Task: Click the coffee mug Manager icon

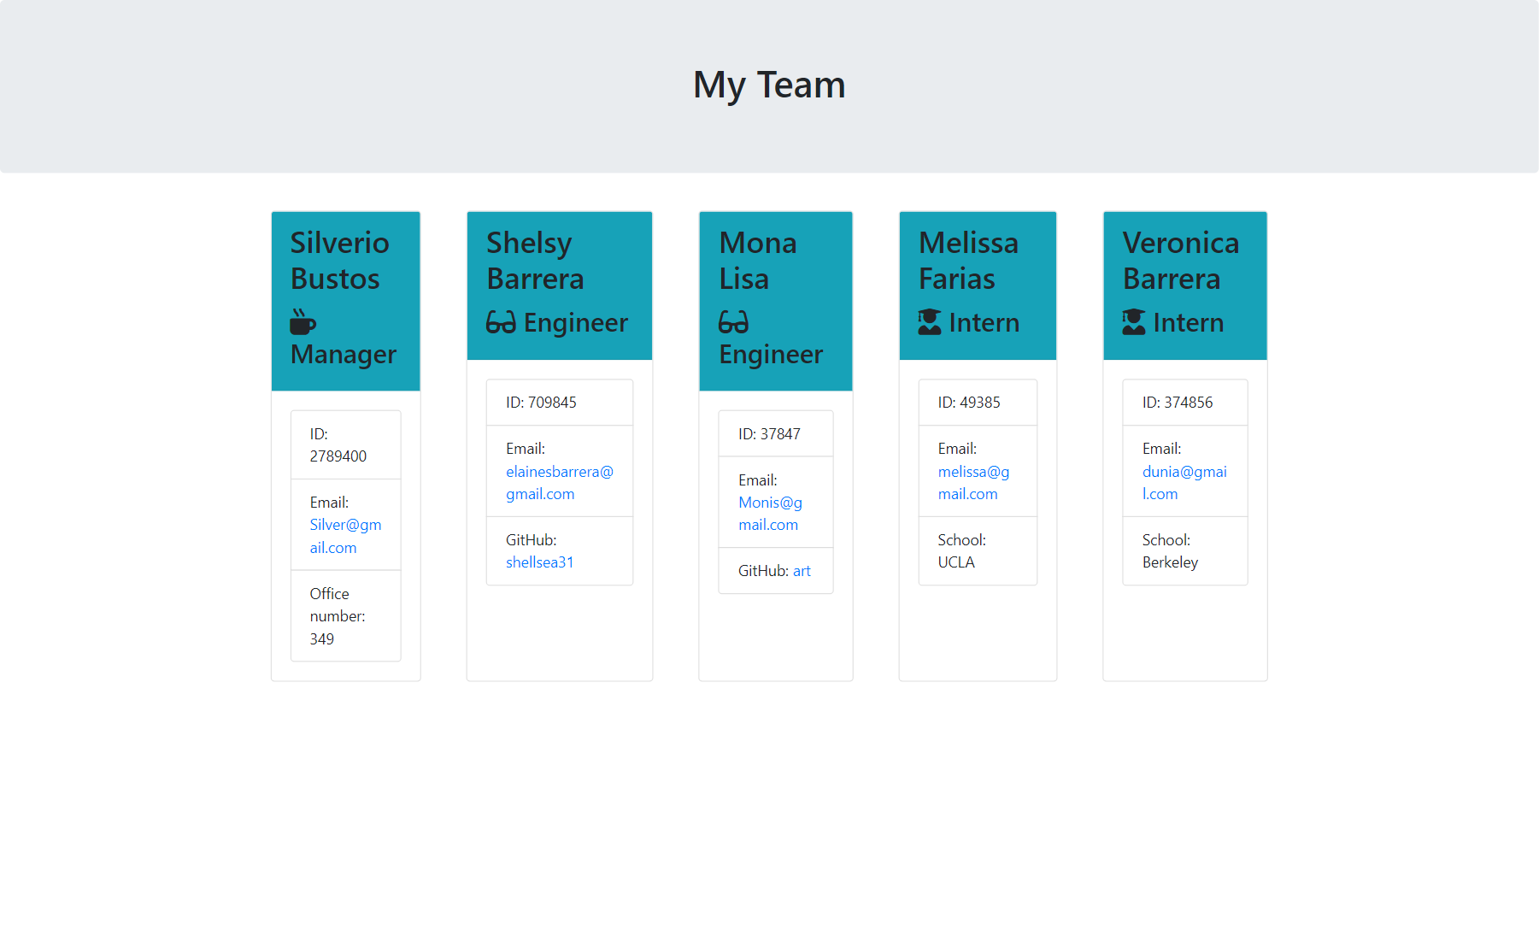Action: [x=303, y=322]
